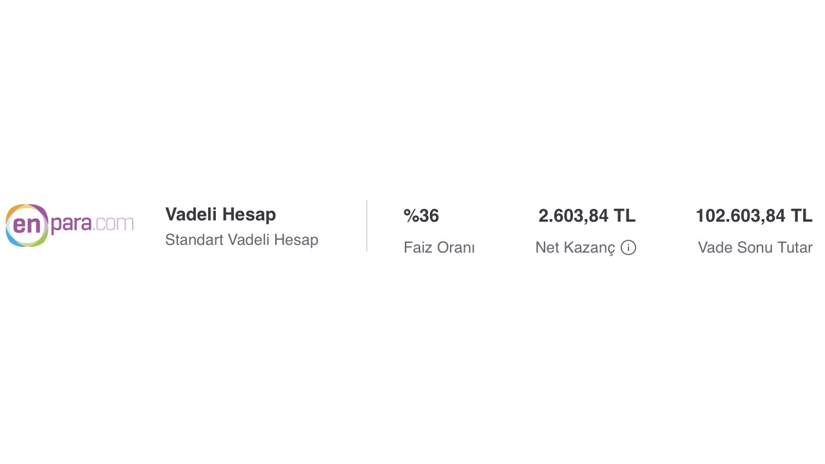Click the Faiz Oranı label
Image resolution: width=825 pixels, height=464 pixels.
[x=439, y=247]
